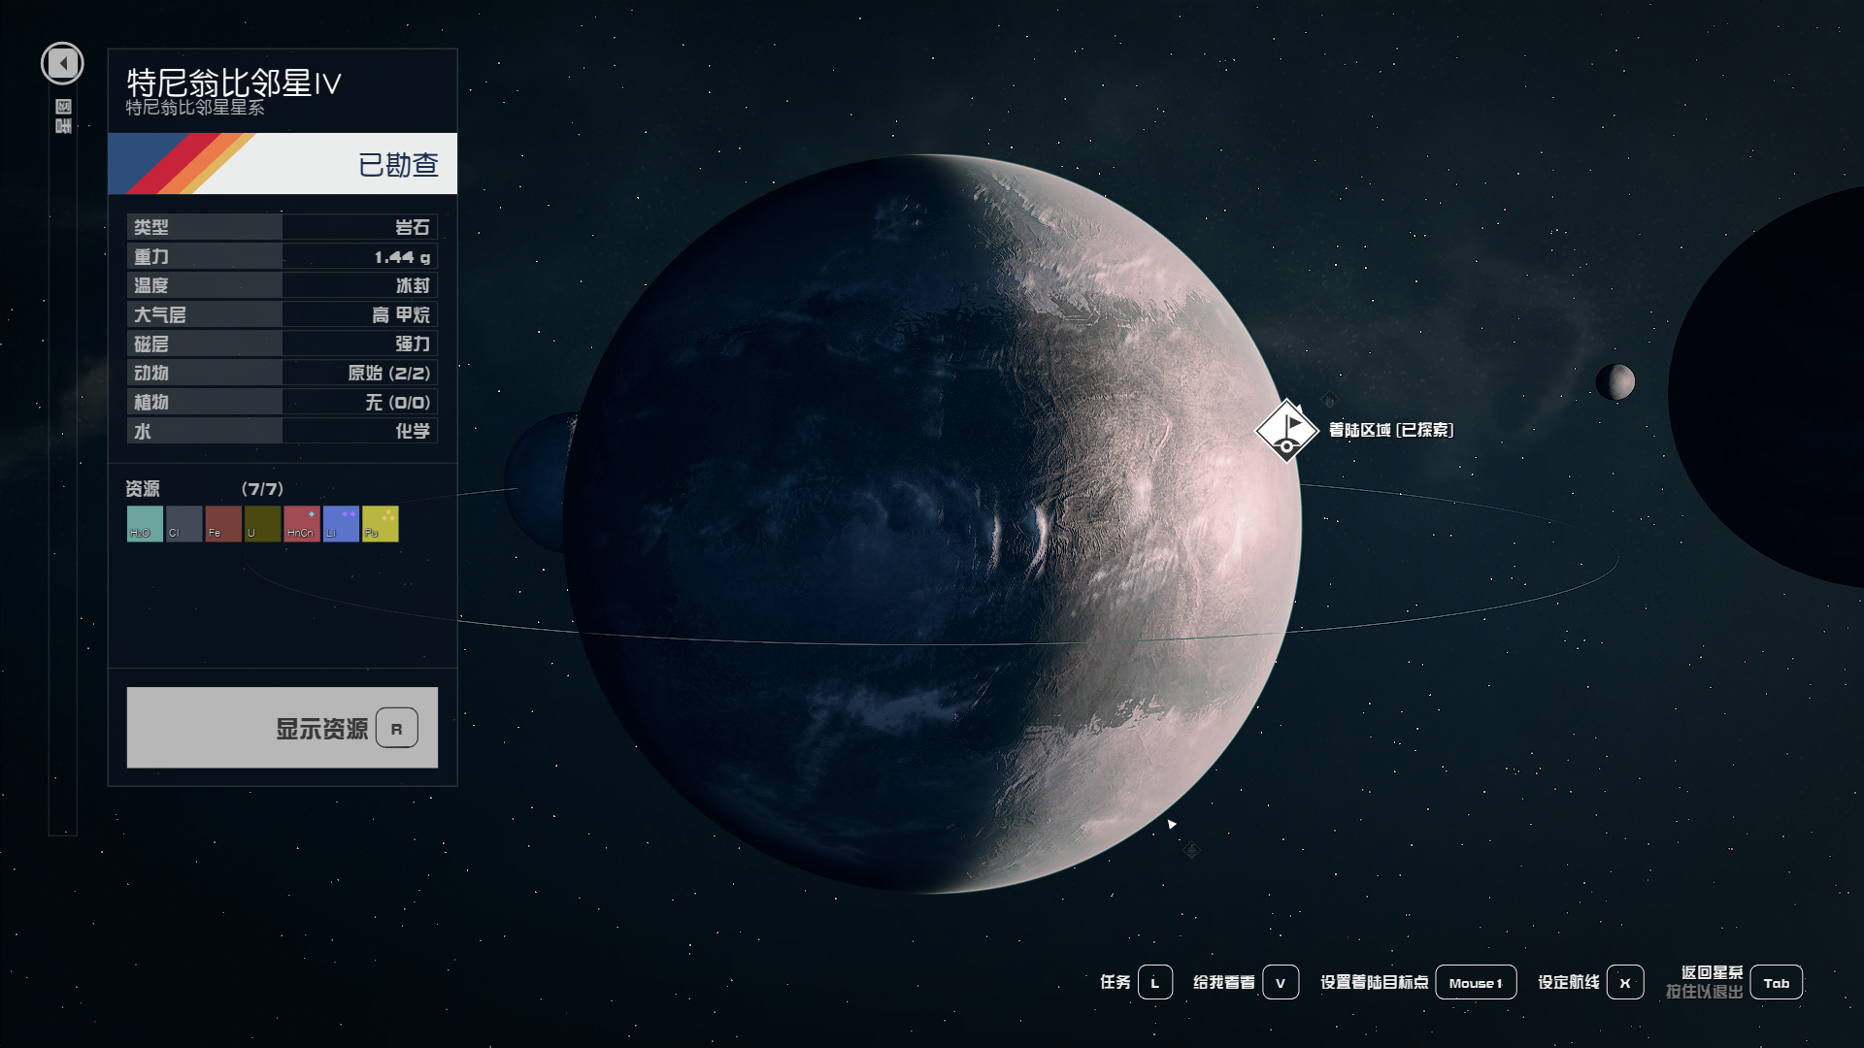The height and width of the screenshot is (1048, 1864).
Task: Click the landing zone flag marker icon
Action: point(1287,431)
